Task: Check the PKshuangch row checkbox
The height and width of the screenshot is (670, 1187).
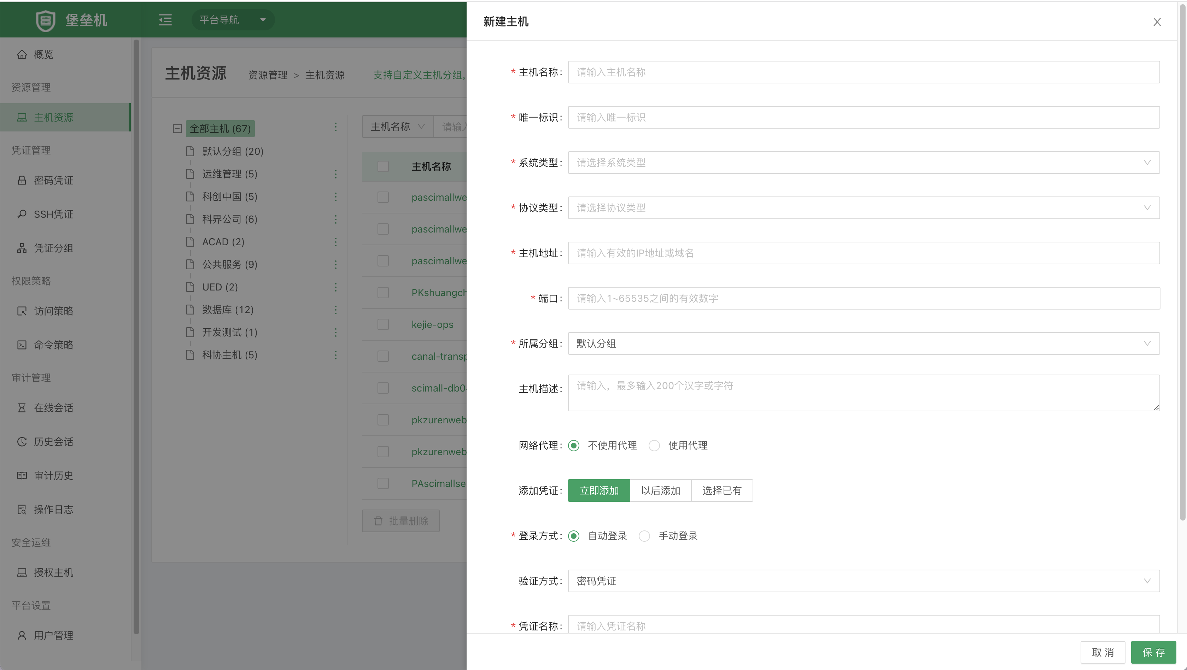Action: [x=383, y=293]
